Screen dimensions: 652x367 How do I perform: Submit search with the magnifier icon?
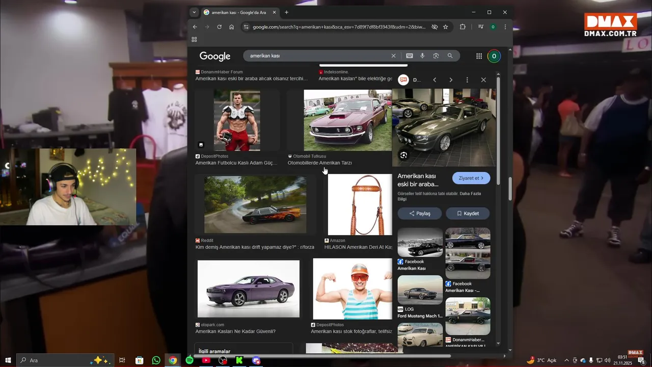[x=450, y=56]
